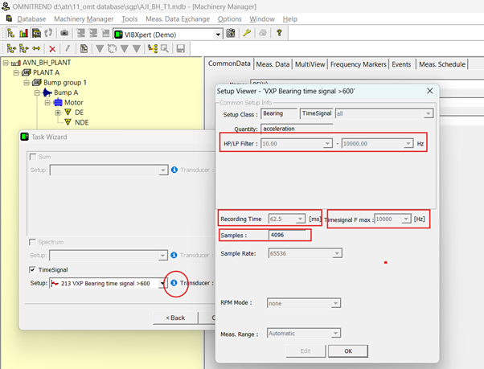Open the Recording Time 62.5 dropdown
The width and height of the screenshot is (484, 369).
(x=301, y=219)
